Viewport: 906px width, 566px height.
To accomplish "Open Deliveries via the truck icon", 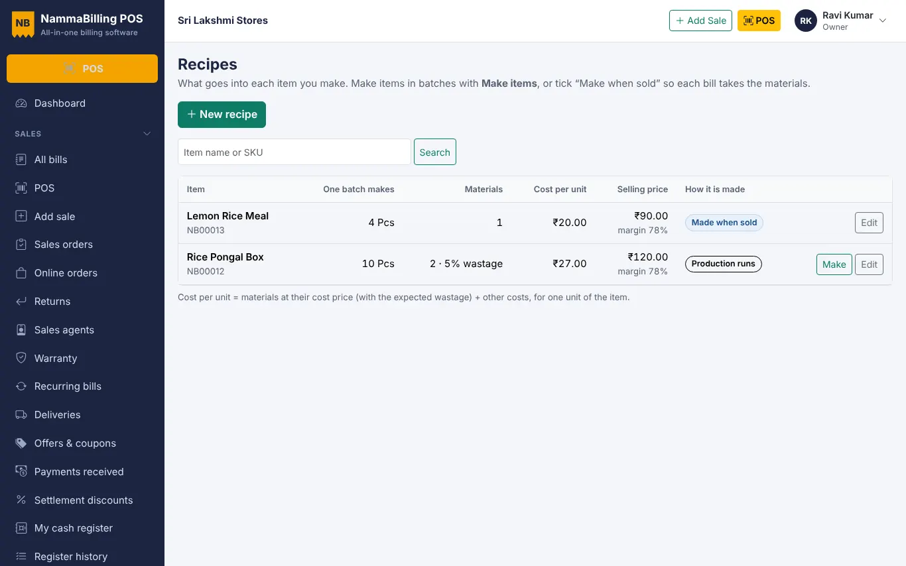I will (x=21, y=415).
